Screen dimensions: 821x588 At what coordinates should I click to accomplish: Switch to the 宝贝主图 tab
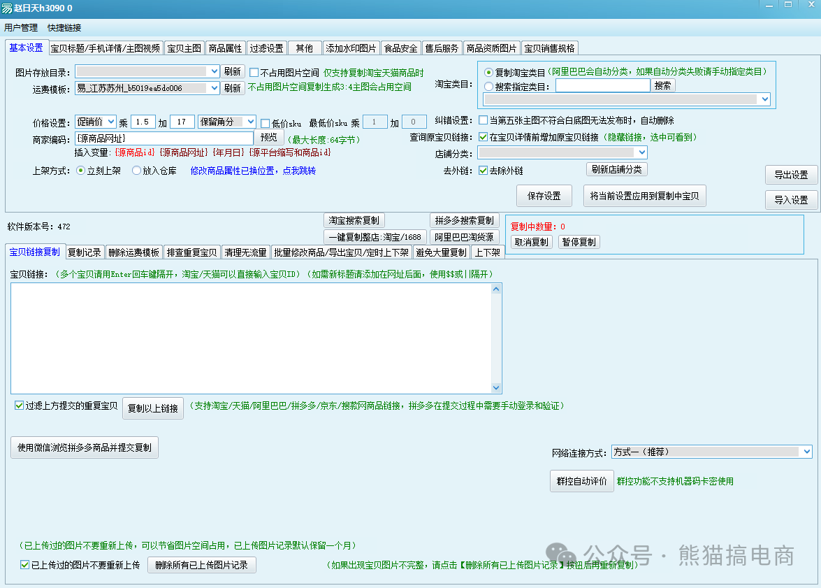(x=184, y=48)
